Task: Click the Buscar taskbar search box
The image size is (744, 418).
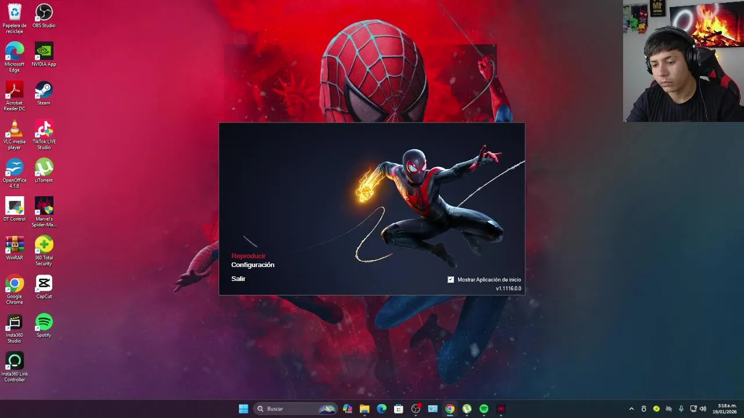Action: pos(296,409)
